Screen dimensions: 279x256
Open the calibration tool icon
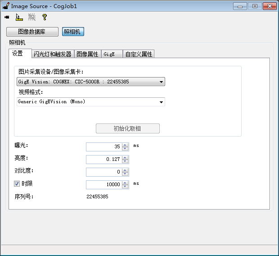tap(19, 17)
